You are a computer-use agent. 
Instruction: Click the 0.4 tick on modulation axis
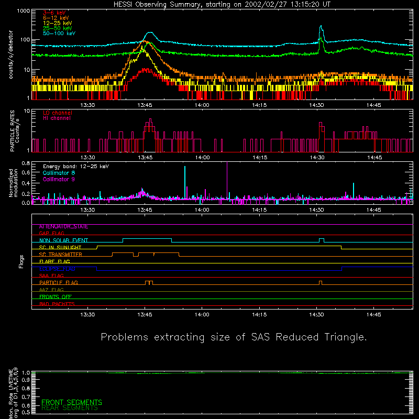26,183
